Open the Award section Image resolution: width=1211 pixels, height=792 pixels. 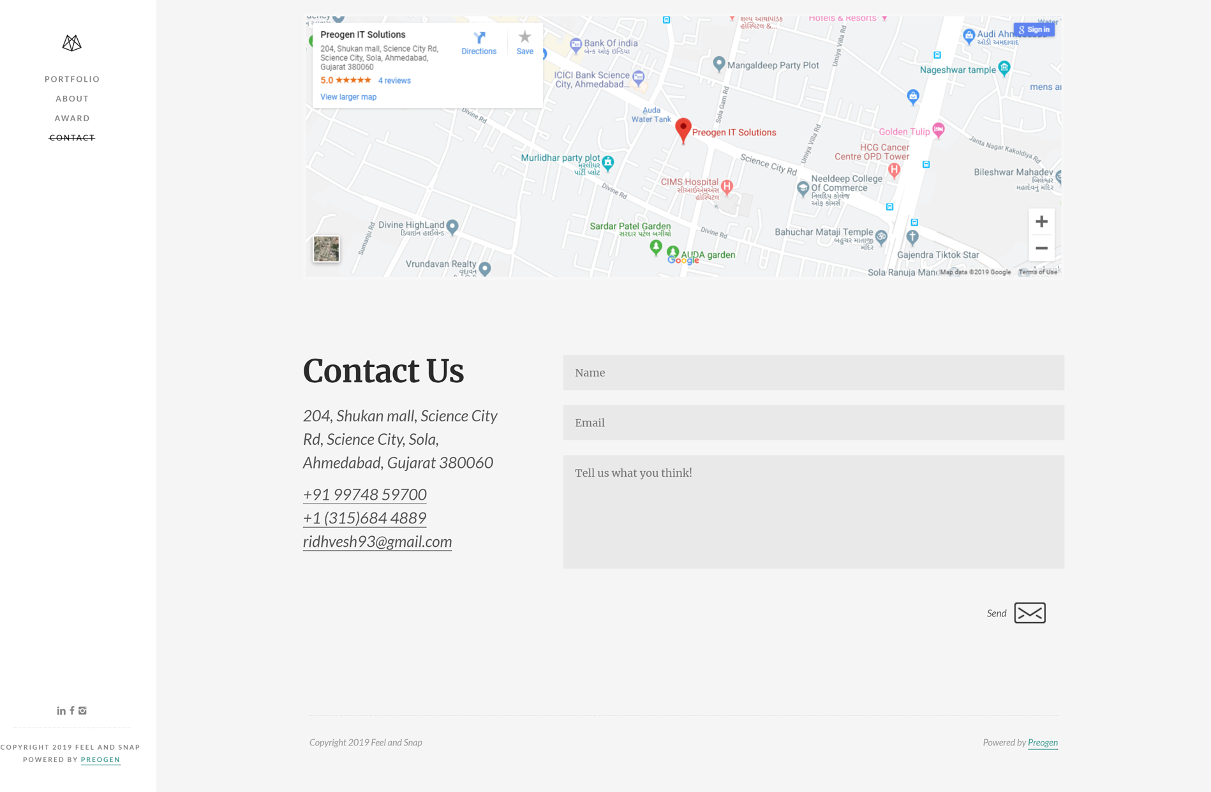coord(72,118)
